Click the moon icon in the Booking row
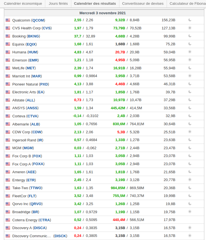 pyautogui.click(x=190, y=36)
